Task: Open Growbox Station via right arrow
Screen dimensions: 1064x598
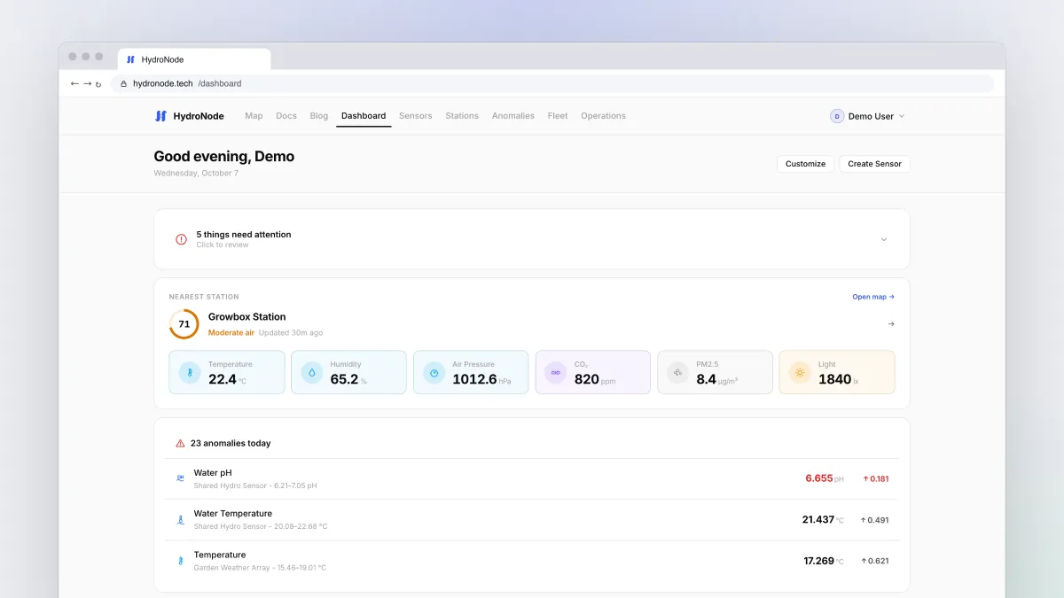Action: point(891,324)
